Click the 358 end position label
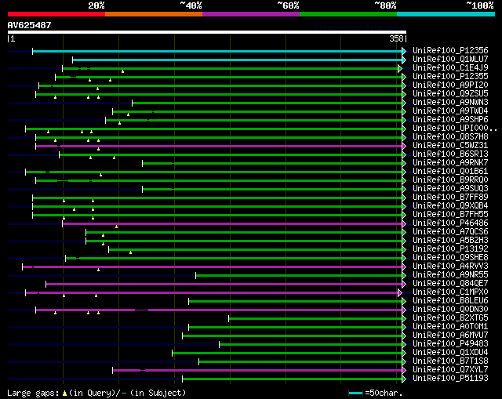502x399 pixels. coord(396,38)
